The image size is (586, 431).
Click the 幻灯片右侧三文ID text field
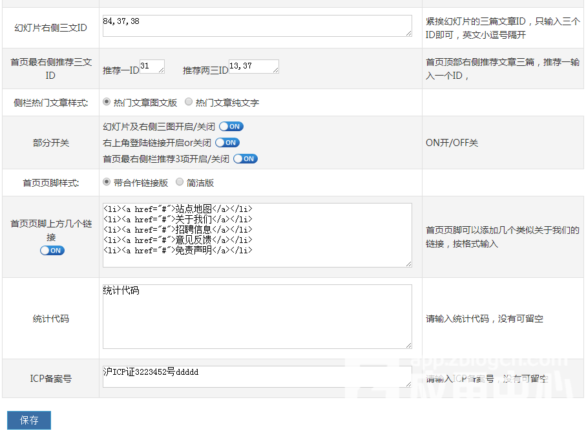coord(256,26)
